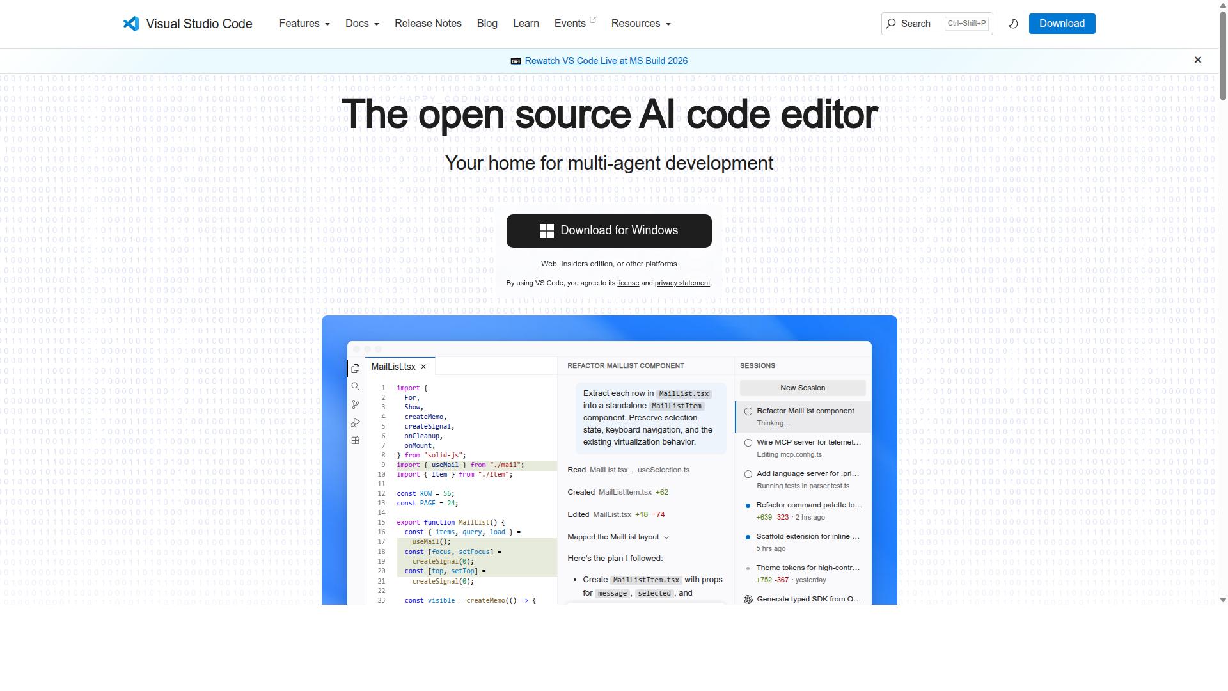Click MailList.tsx in the Edited line

[612, 514]
